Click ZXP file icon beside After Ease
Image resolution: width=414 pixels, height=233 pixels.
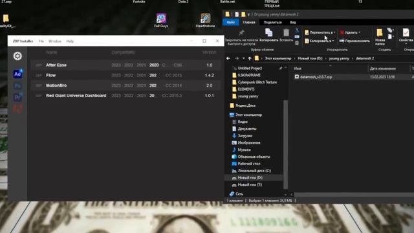click(x=39, y=65)
